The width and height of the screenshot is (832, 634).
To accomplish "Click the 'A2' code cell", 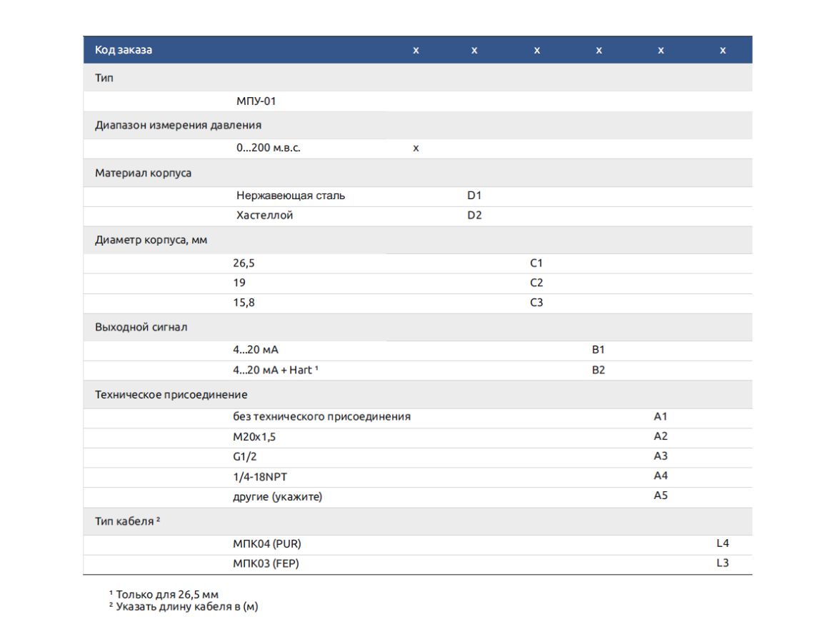I will coord(661,436).
